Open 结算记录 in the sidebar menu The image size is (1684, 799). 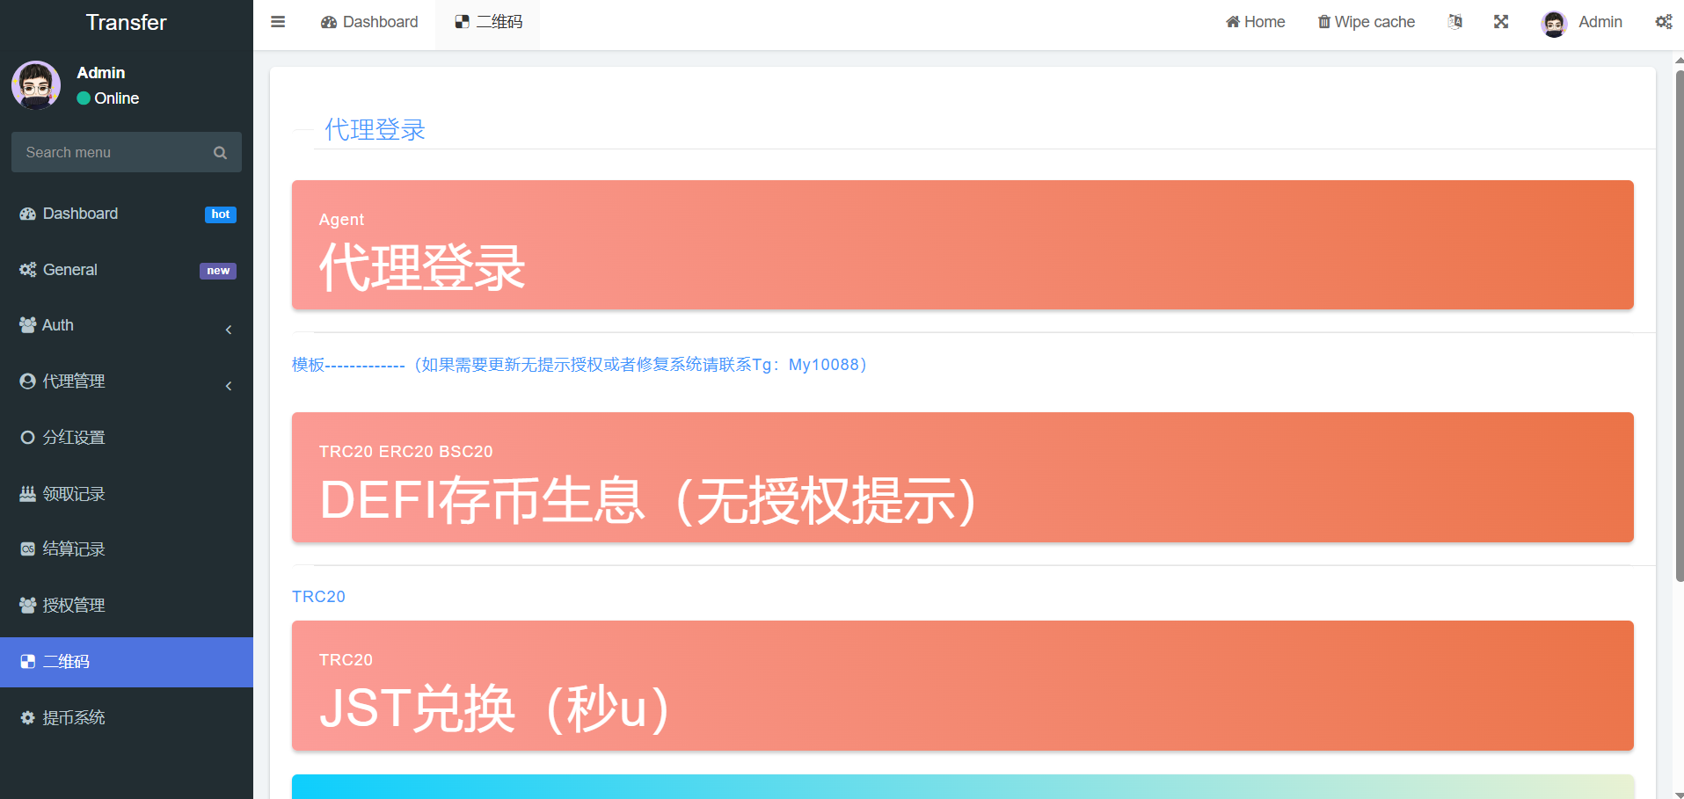click(127, 549)
